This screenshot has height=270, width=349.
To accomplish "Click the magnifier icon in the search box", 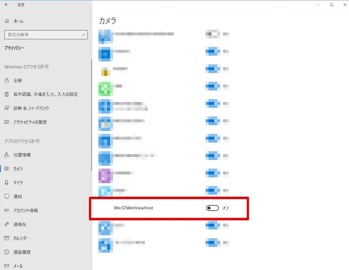I will coord(83,34).
